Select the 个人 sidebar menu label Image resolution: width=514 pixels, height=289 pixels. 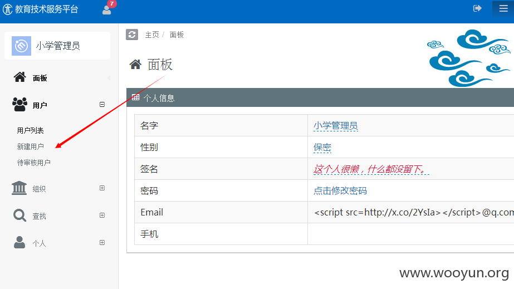click(39, 243)
